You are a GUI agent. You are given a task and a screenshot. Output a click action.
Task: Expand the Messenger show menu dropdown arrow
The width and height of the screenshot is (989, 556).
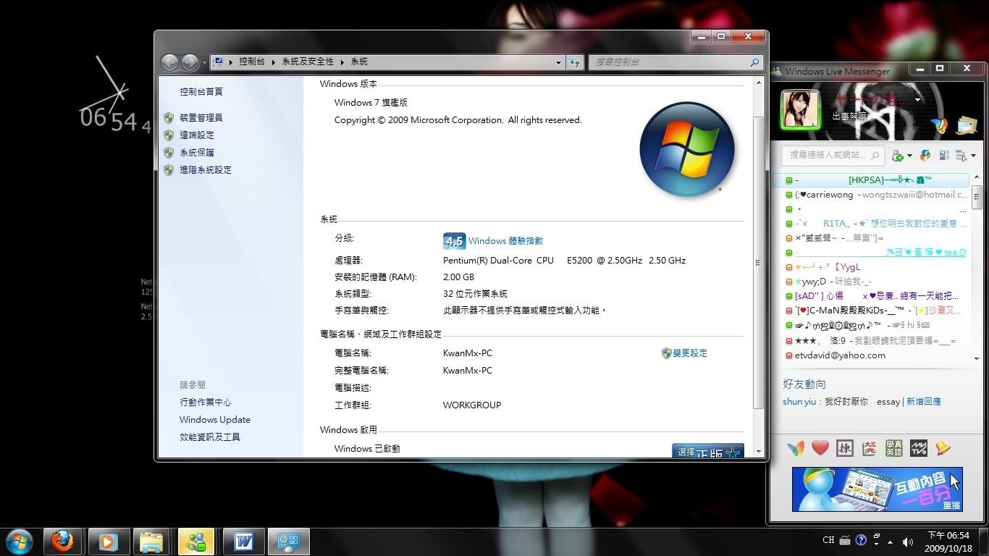(x=973, y=156)
